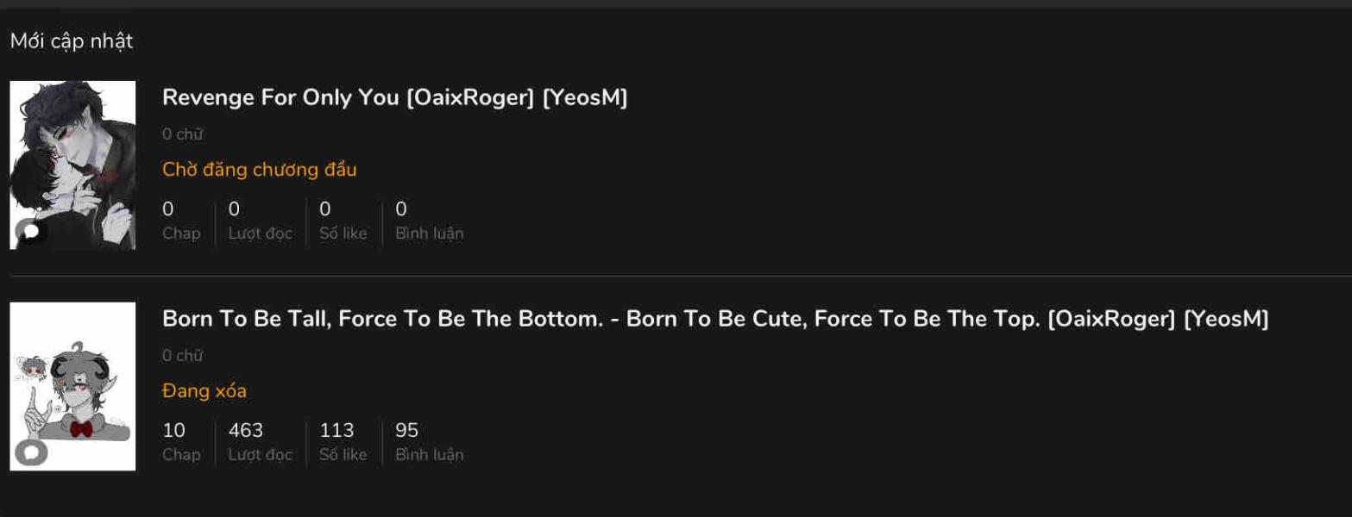Click 0 Số like stat of Revenge For Only You
The image size is (1352, 517).
pyautogui.click(x=343, y=221)
